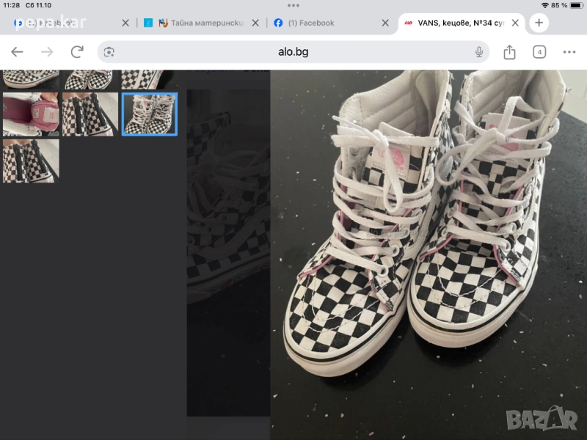Tap the alo.bg address field

[x=293, y=52]
